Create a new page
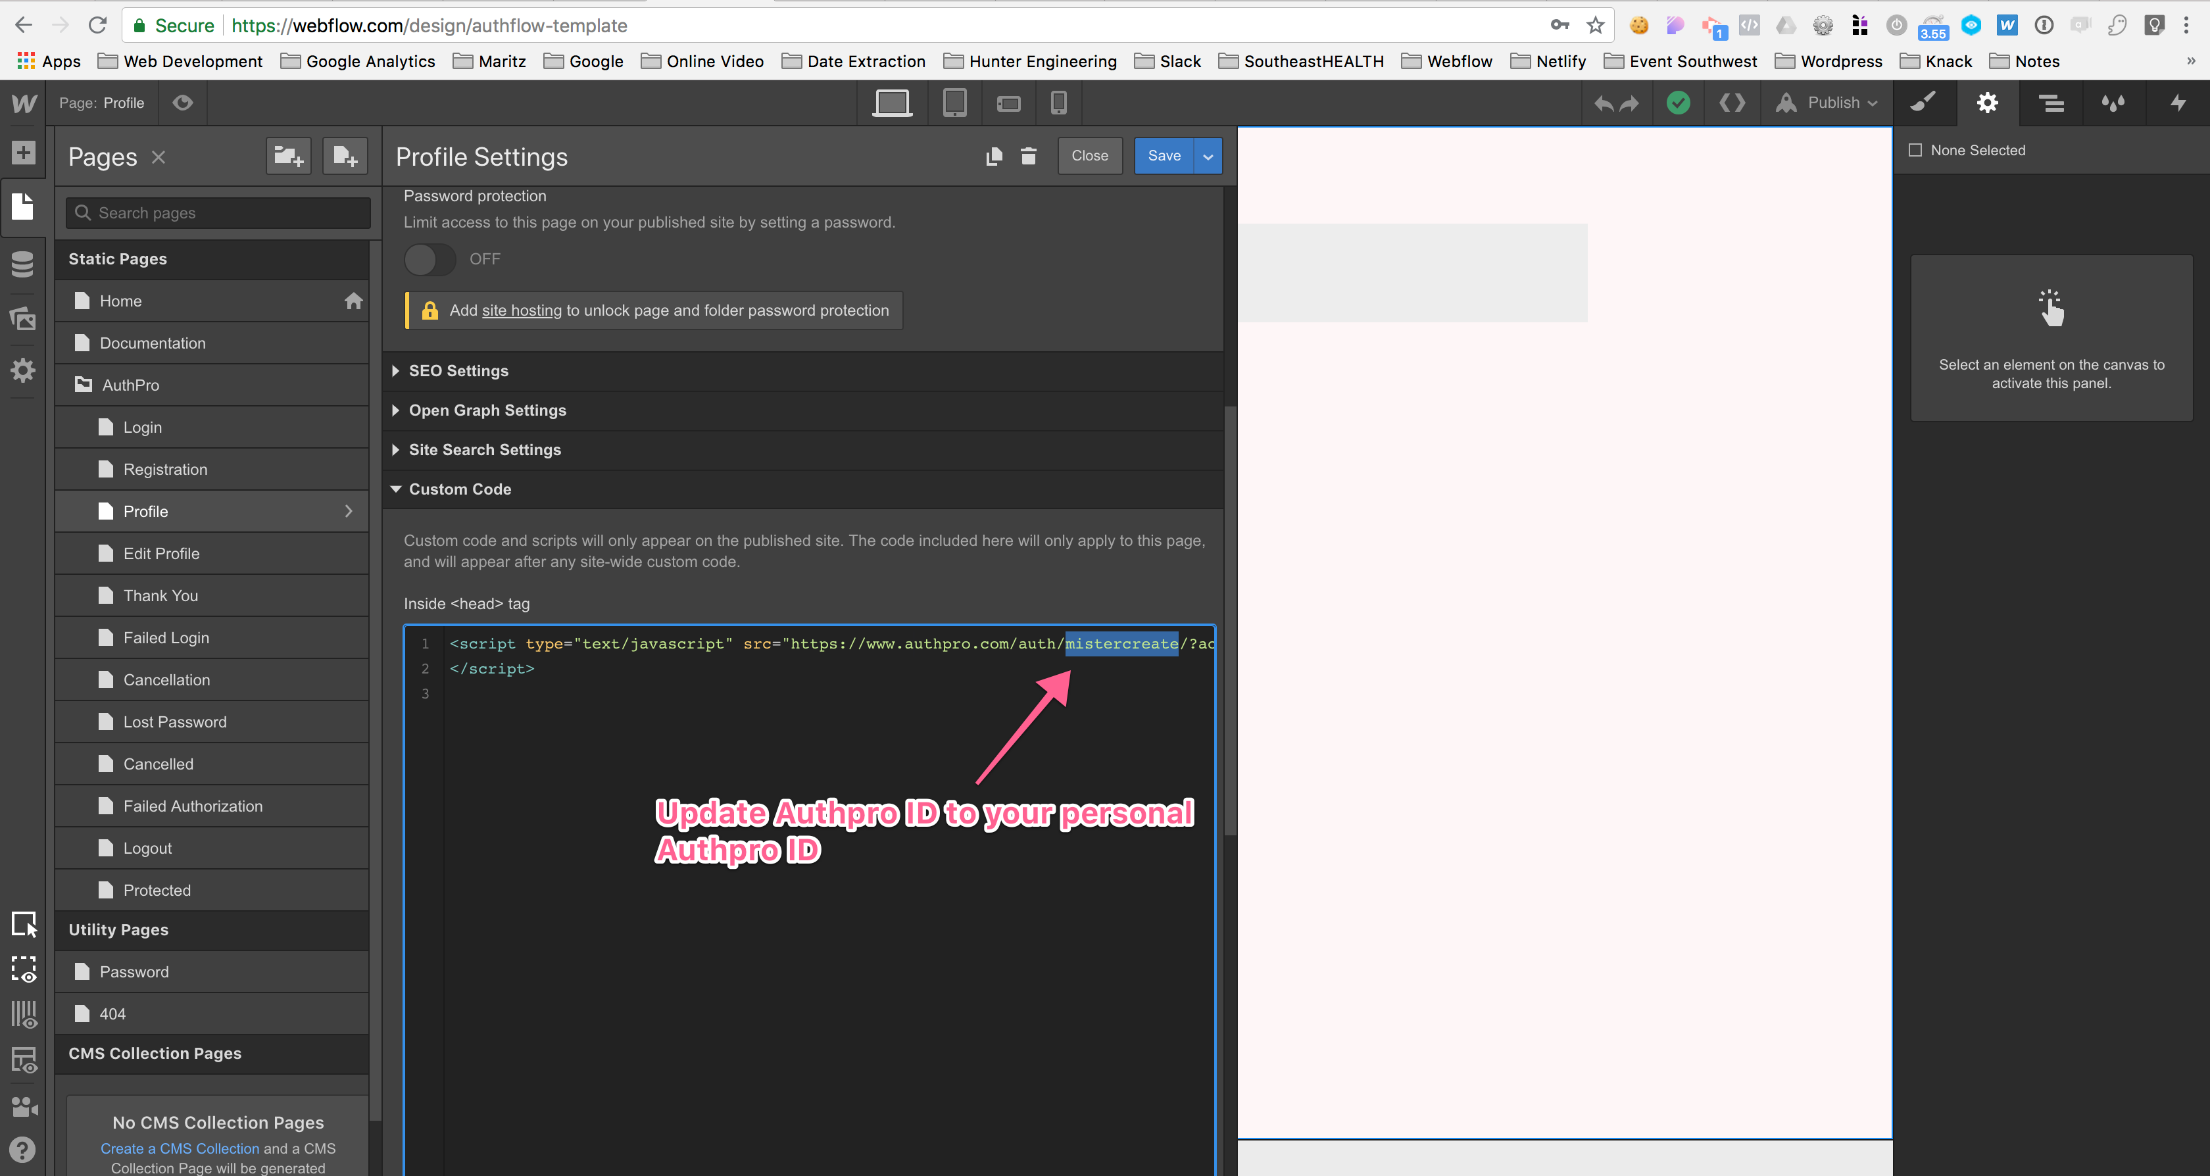The image size is (2210, 1176). 345,156
